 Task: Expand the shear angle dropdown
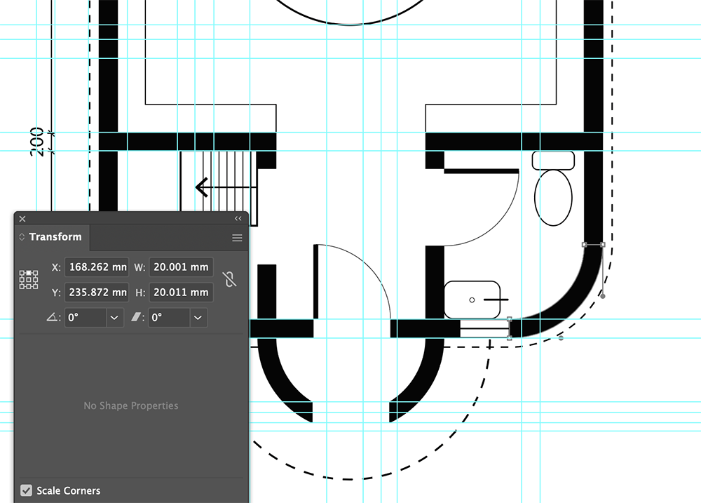(198, 318)
